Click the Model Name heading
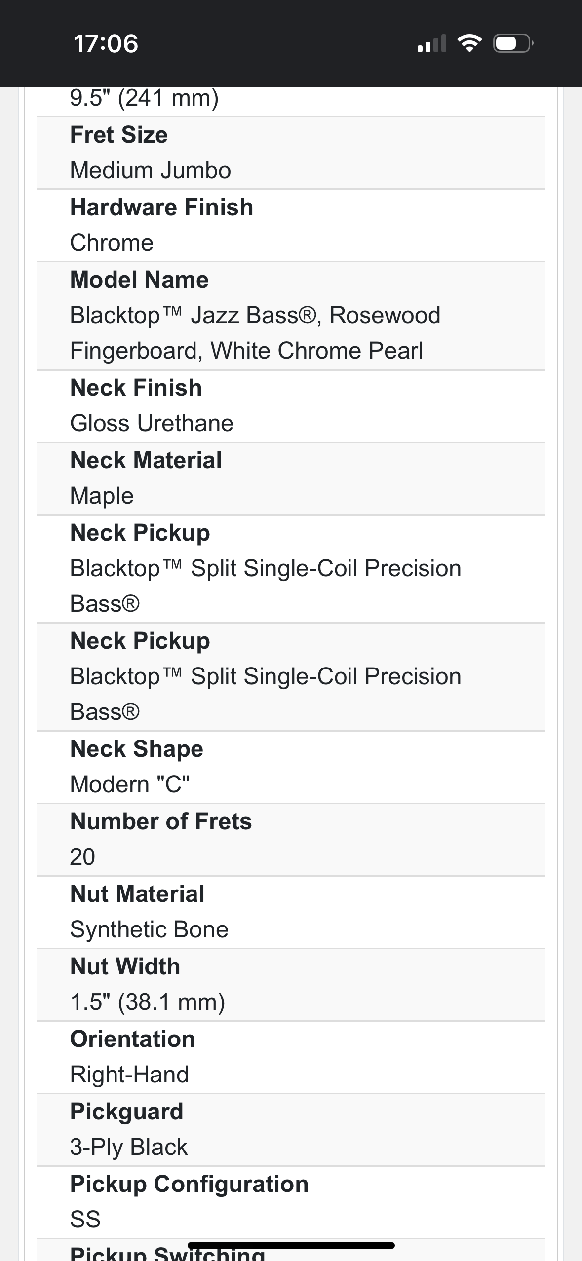 [139, 280]
